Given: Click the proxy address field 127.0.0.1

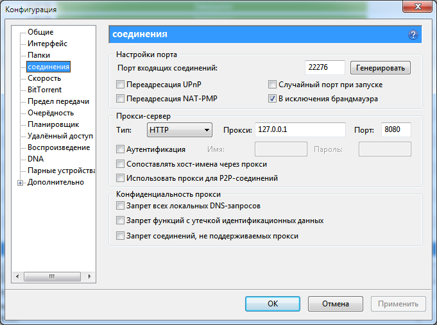Looking at the screenshot, I should (300, 129).
